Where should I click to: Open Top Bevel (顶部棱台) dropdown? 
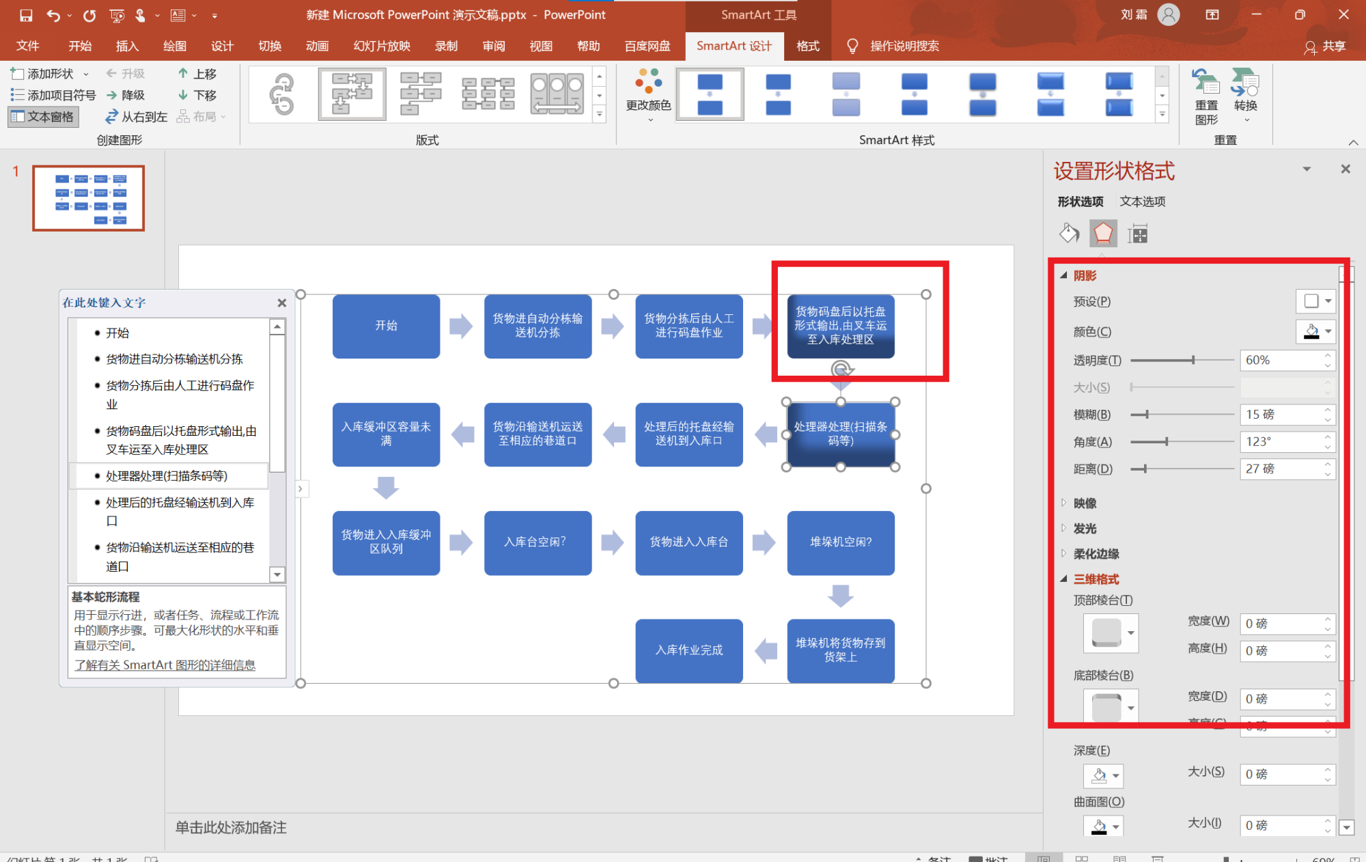coord(1111,633)
